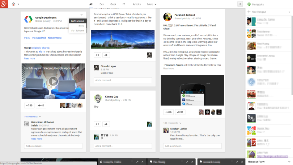Open the #io13 link in the reshared text
The image size is (293, 165).
click(42, 52)
